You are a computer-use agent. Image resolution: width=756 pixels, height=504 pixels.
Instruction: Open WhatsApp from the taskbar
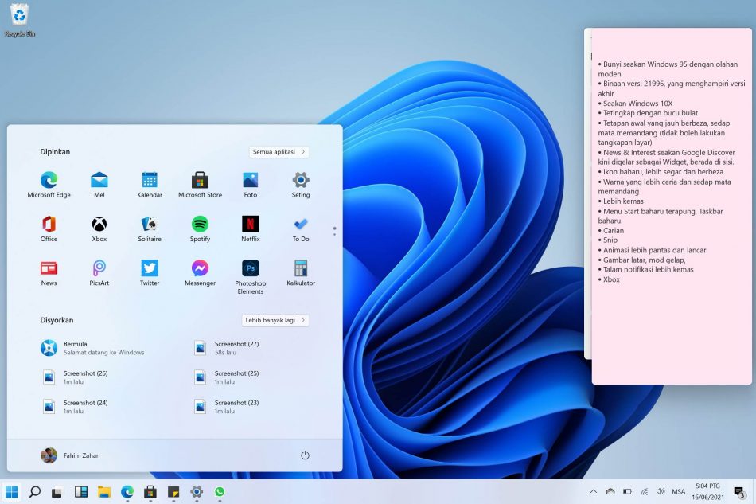(x=220, y=492)
